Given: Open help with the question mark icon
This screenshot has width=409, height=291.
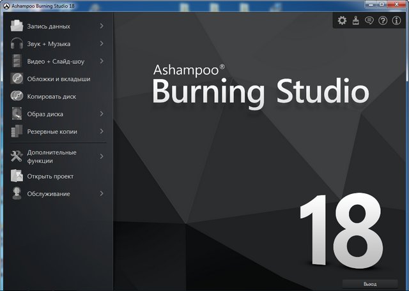Looking at the screenshot, I should tap(383, 20).
